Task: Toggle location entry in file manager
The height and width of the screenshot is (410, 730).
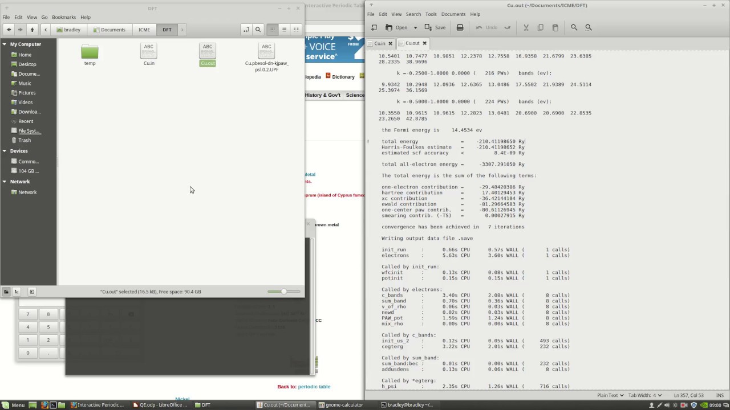Action: (x=246, y=30)
